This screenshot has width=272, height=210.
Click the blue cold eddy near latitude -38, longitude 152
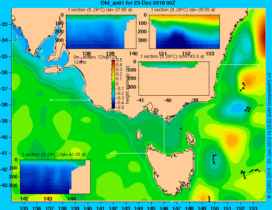tap(237, 107)
